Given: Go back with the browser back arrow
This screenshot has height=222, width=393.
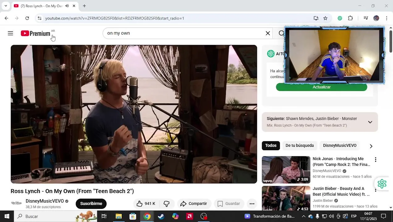Looking at the screenshot, I should (x=6, y=18).
